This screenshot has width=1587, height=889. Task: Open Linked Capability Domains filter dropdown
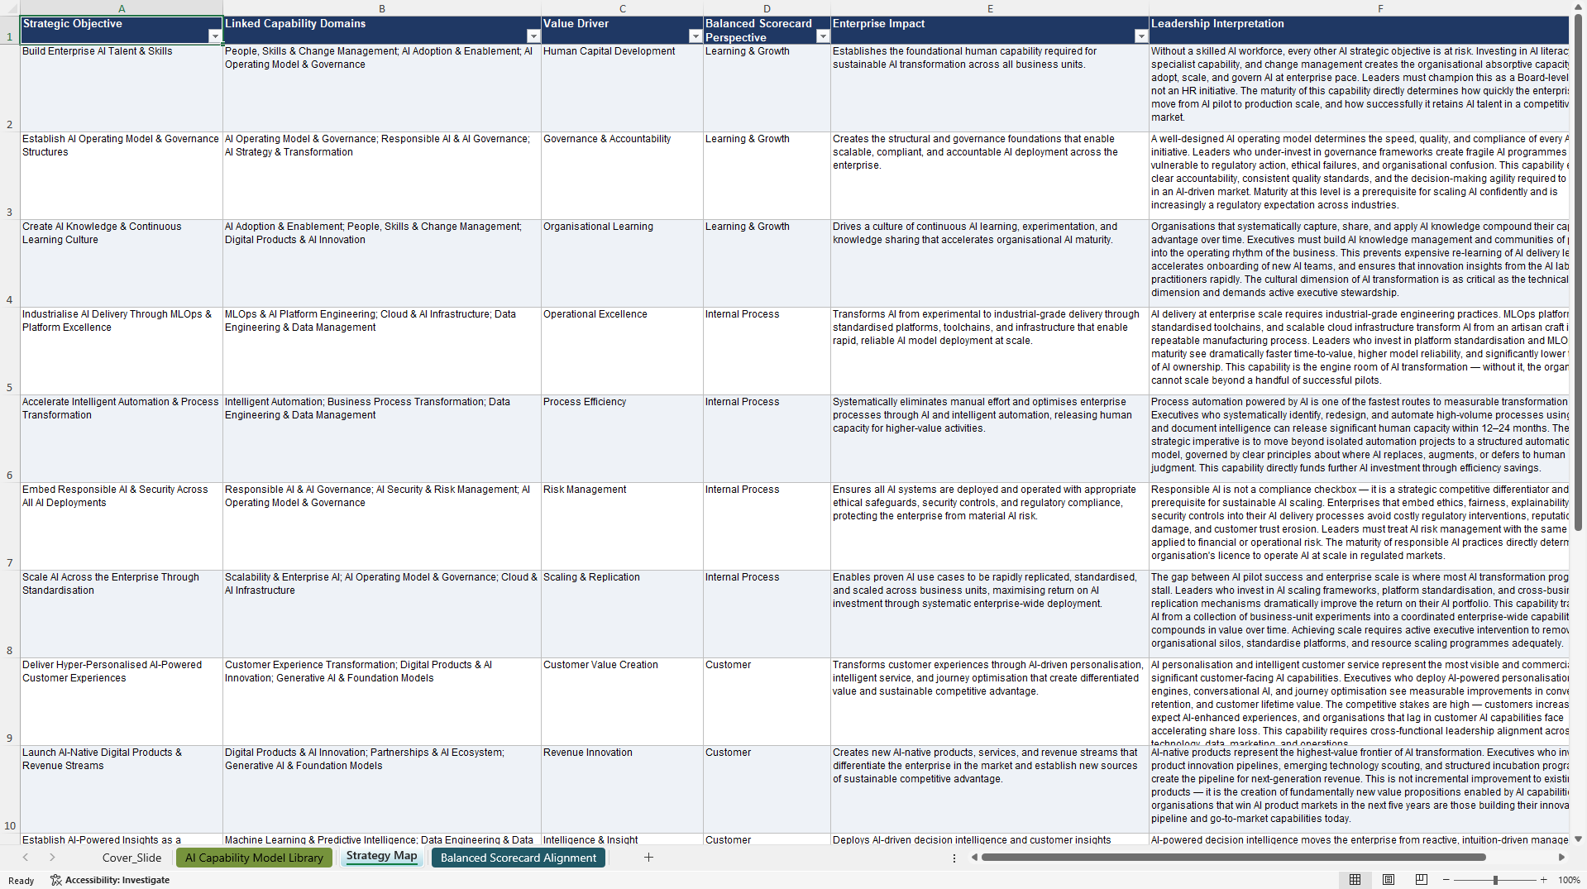[x=533, y=36]
